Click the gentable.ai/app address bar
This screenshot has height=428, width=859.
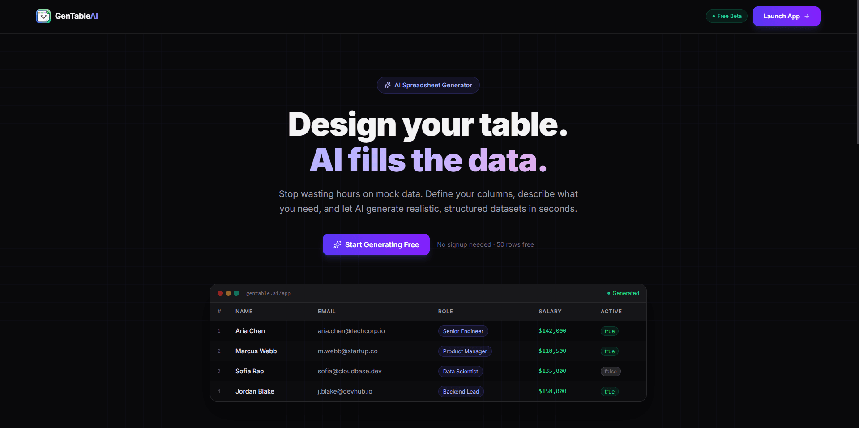click(x=268, y=293)
